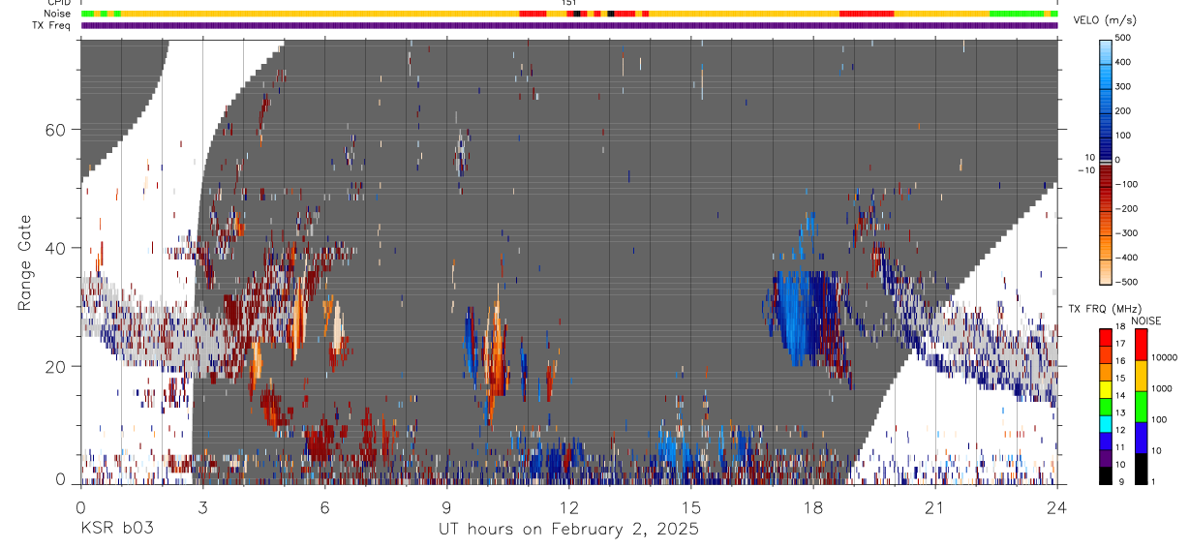Click the -100 value on the velocity colorbar

(1129, 184)
